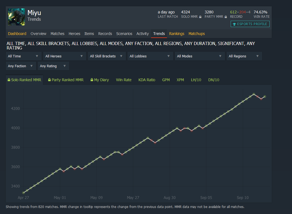Click the 3280 party MMR value
The width and height of the screenshot is (292, 214).
pyautogui.click(x=209, y=12)
